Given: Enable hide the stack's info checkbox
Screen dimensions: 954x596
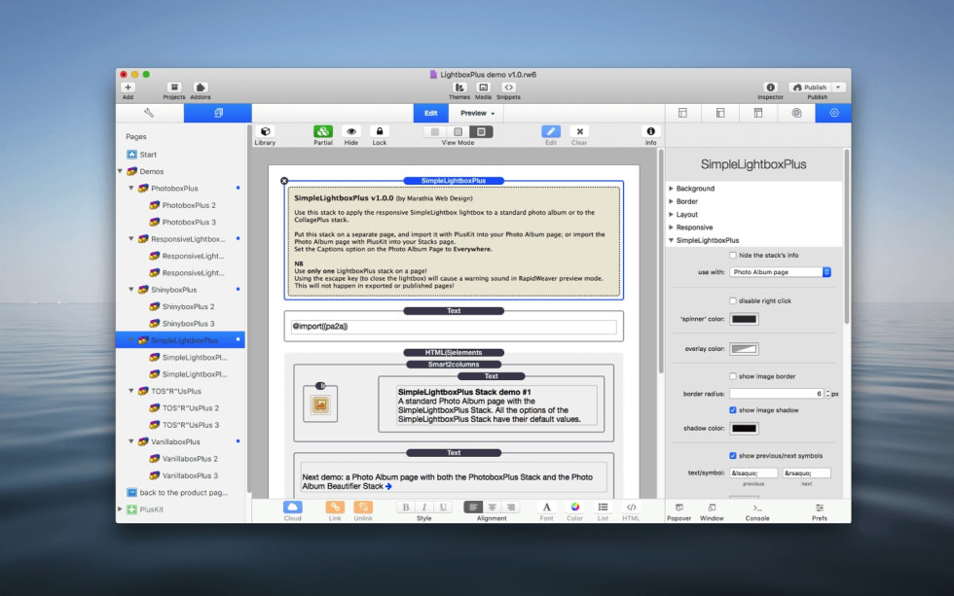Looking at the screenshot, I should tap(733, 255).
